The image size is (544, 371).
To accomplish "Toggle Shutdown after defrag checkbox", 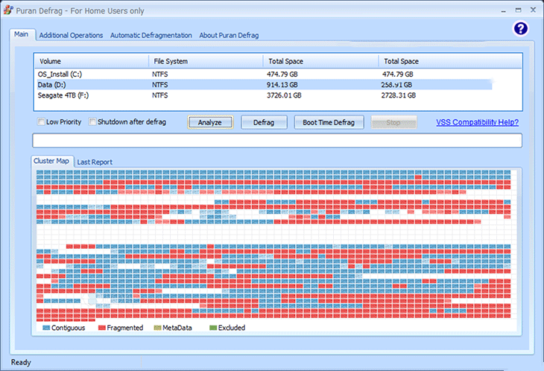I will pyautogui.click(x=92, y=121).
